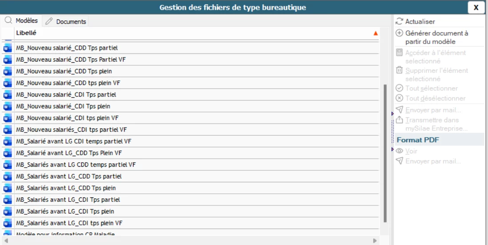This screenshot has height=245, width=488.
Task: Click the Accéder à l'élément icon
Action: click(x=399, y=53)
